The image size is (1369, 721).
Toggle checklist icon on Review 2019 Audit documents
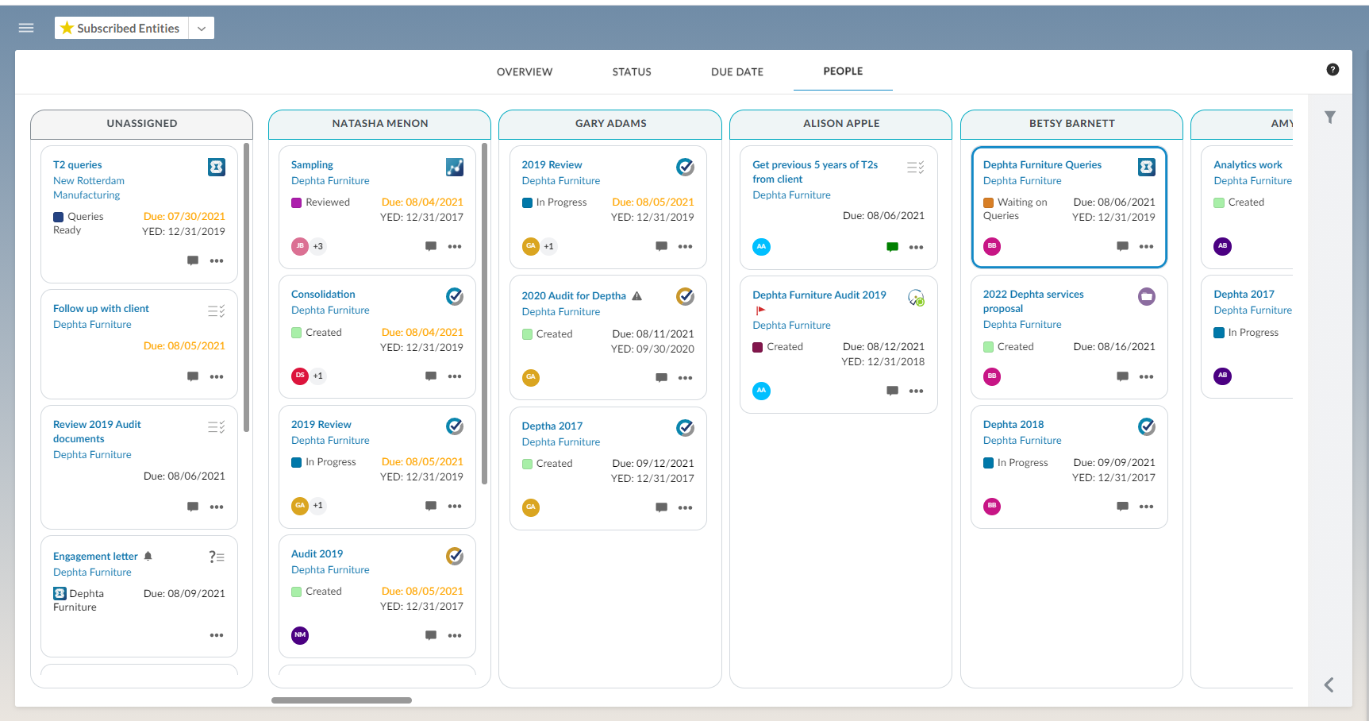(216, 427)
